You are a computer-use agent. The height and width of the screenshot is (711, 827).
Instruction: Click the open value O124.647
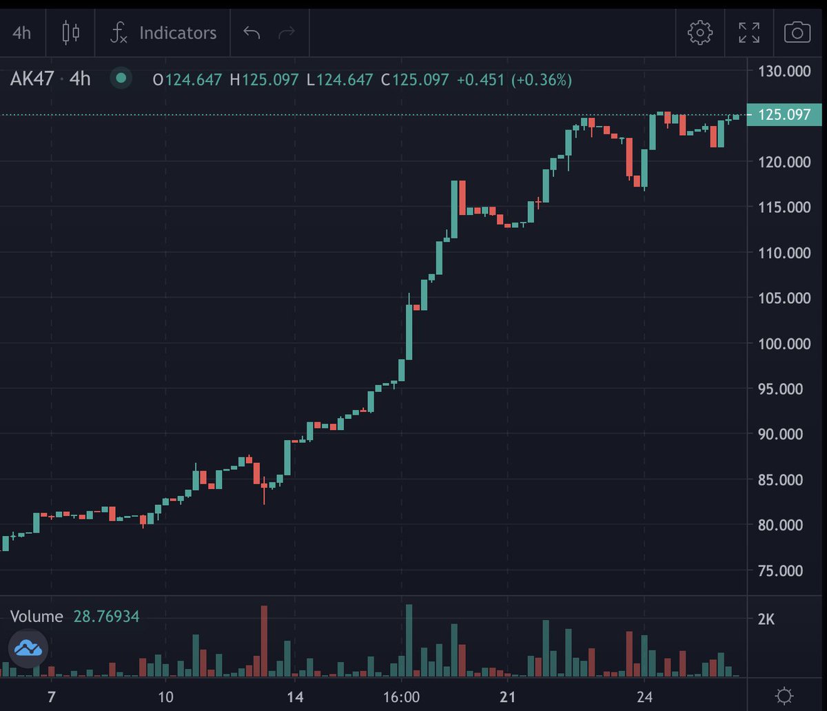pos(187,80)
